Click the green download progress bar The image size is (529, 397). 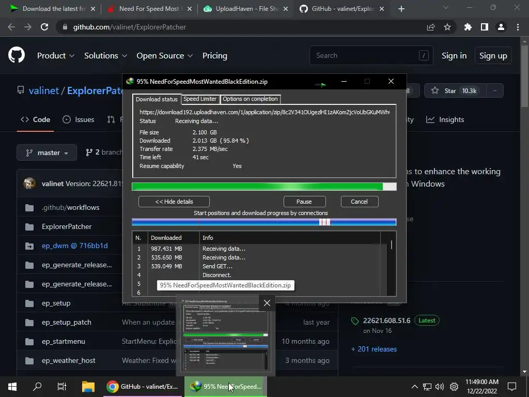pyautogui.click(x=264, y=187)
